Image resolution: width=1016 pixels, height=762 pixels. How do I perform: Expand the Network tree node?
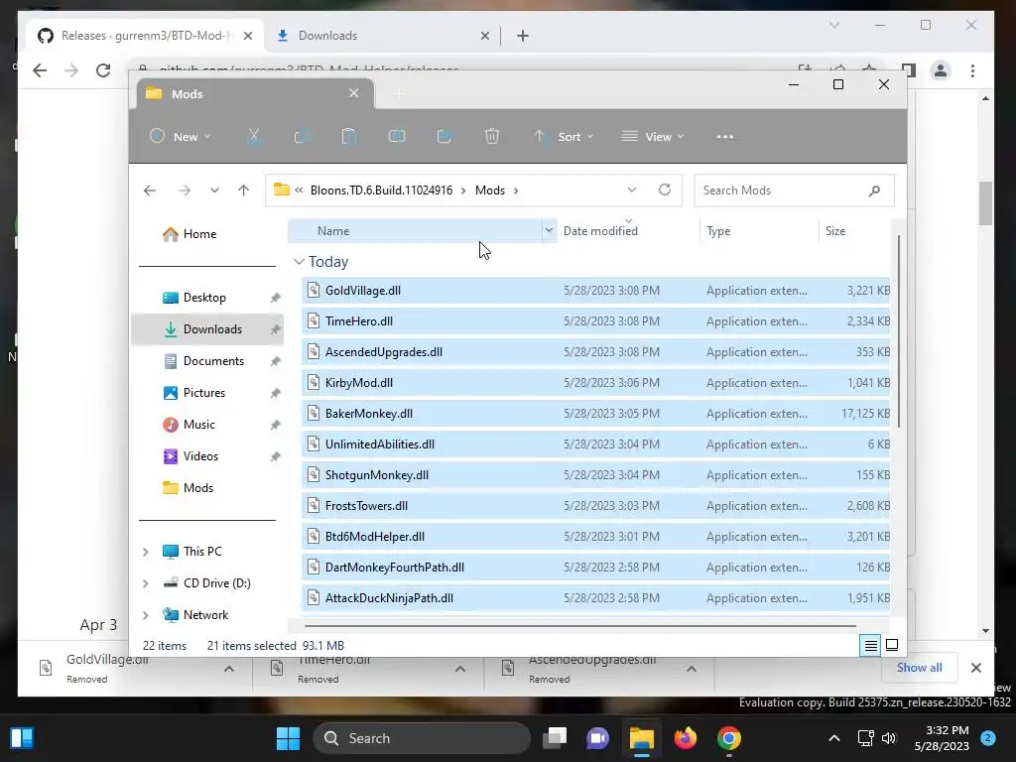[x=146, y=615]
